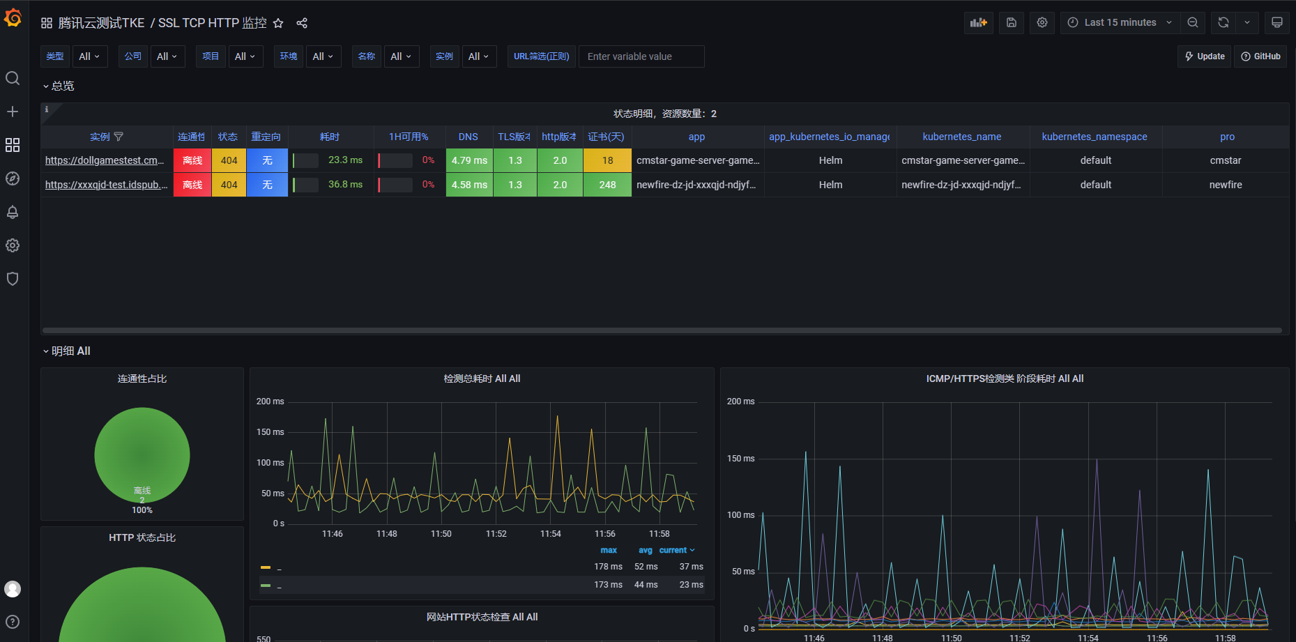Open the Grafana home logo
The height and width of the screenshot is (642, 1296).
pyautogui.click(x=13, y=17)
